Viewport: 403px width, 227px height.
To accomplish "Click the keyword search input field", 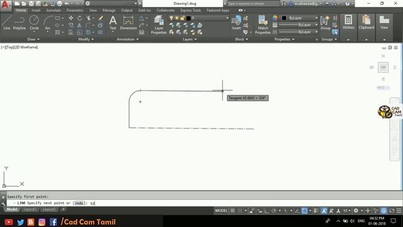I will (253, 4).
